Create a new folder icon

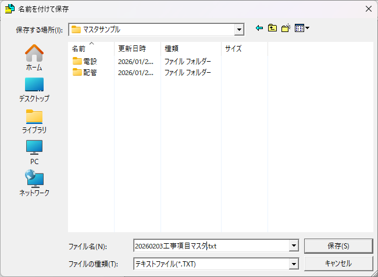(x=286, y=29)
